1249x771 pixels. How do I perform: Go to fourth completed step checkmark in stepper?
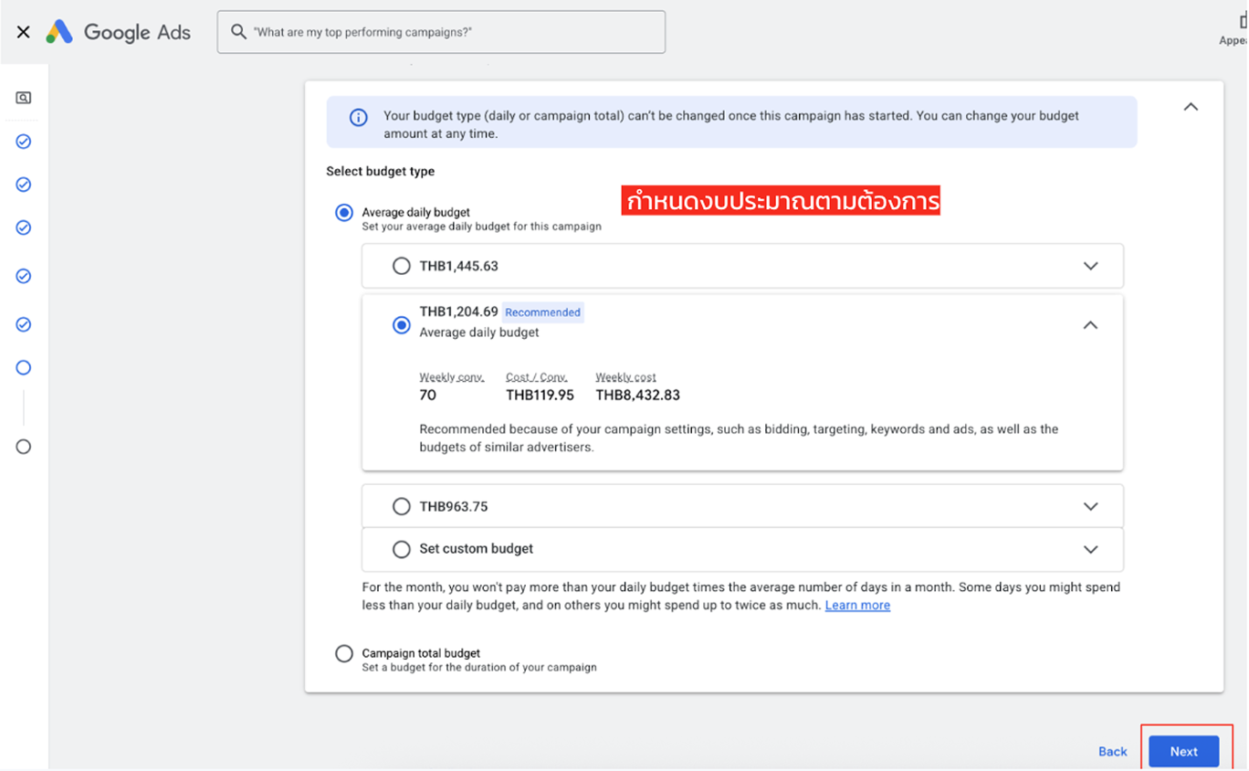(24, 276)
